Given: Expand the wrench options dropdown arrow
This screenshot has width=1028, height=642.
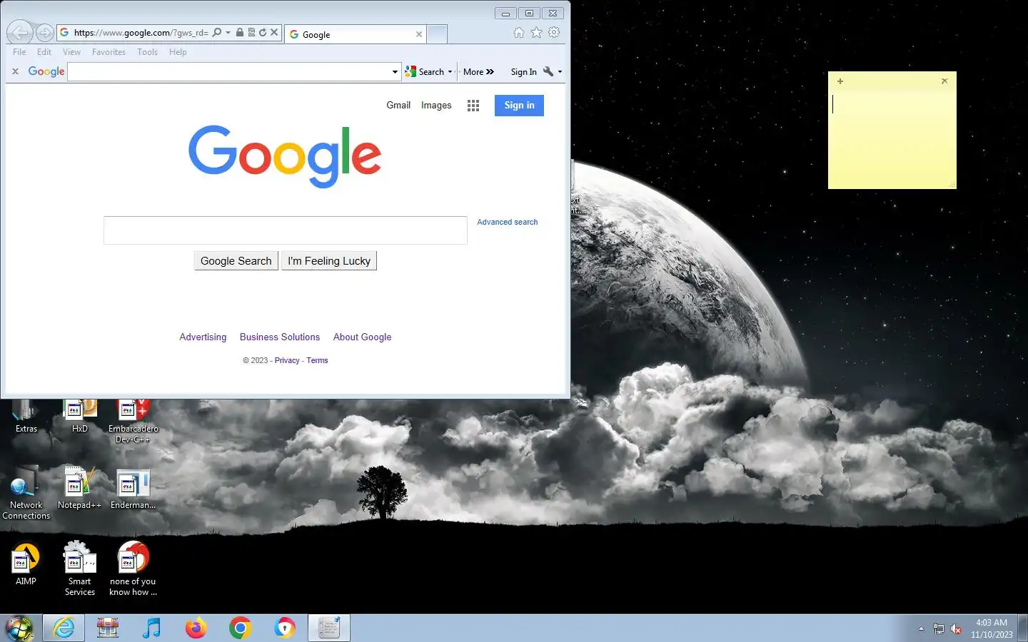Looking at the screenshot, I should pos(560,71).
